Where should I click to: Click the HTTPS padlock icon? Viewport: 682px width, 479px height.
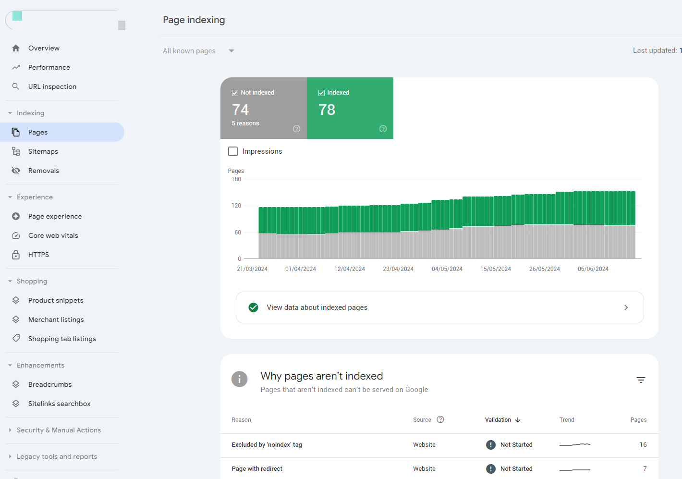(x=16, y=255)
